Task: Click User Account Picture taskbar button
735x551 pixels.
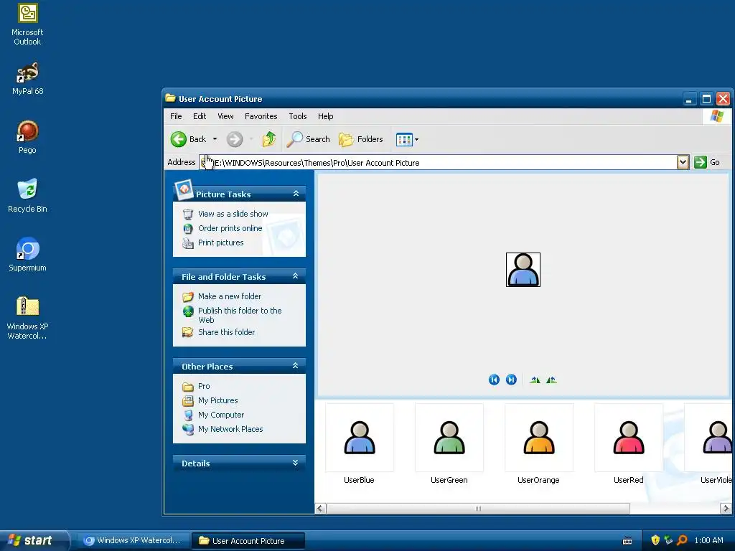Action: point(248,541)
